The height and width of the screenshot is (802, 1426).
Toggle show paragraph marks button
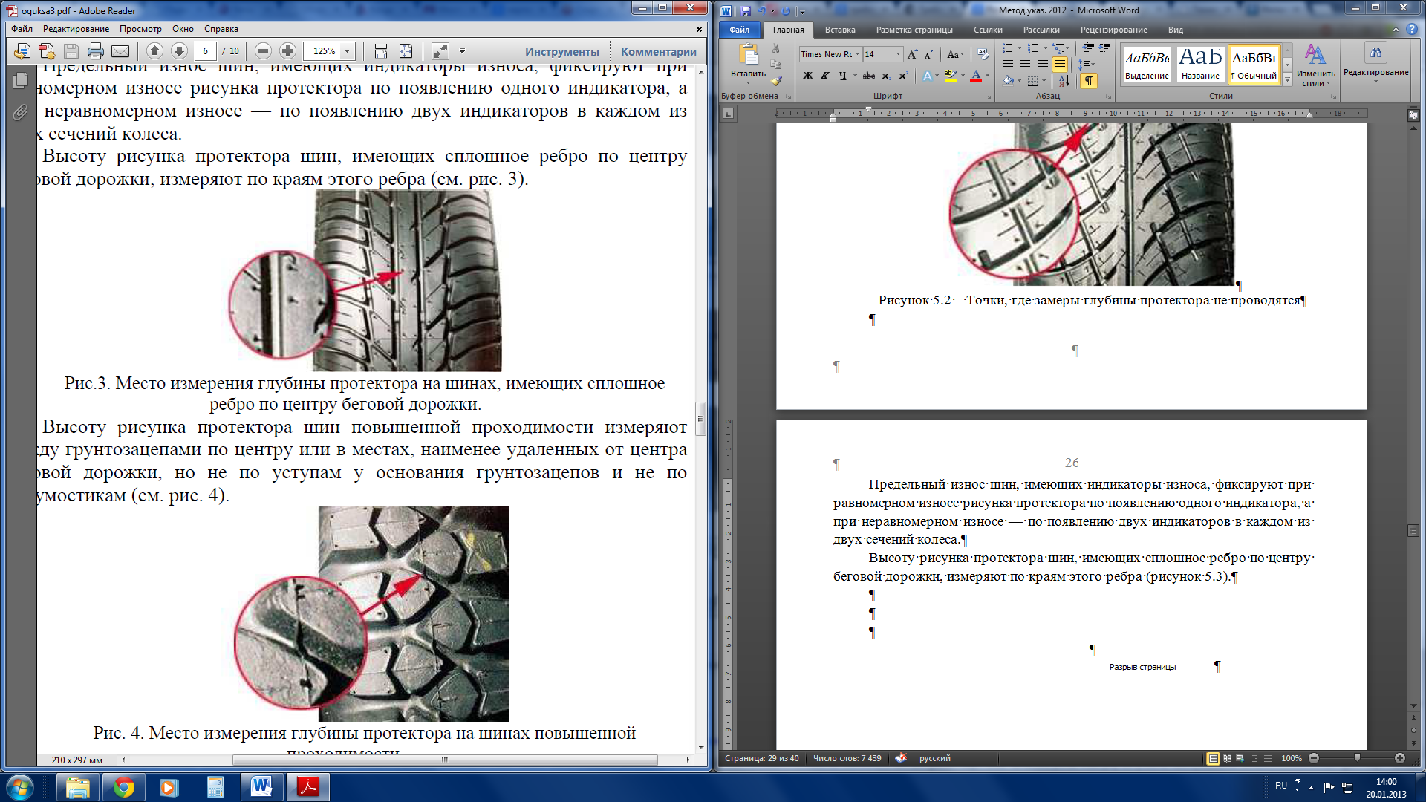[1088, 81]
